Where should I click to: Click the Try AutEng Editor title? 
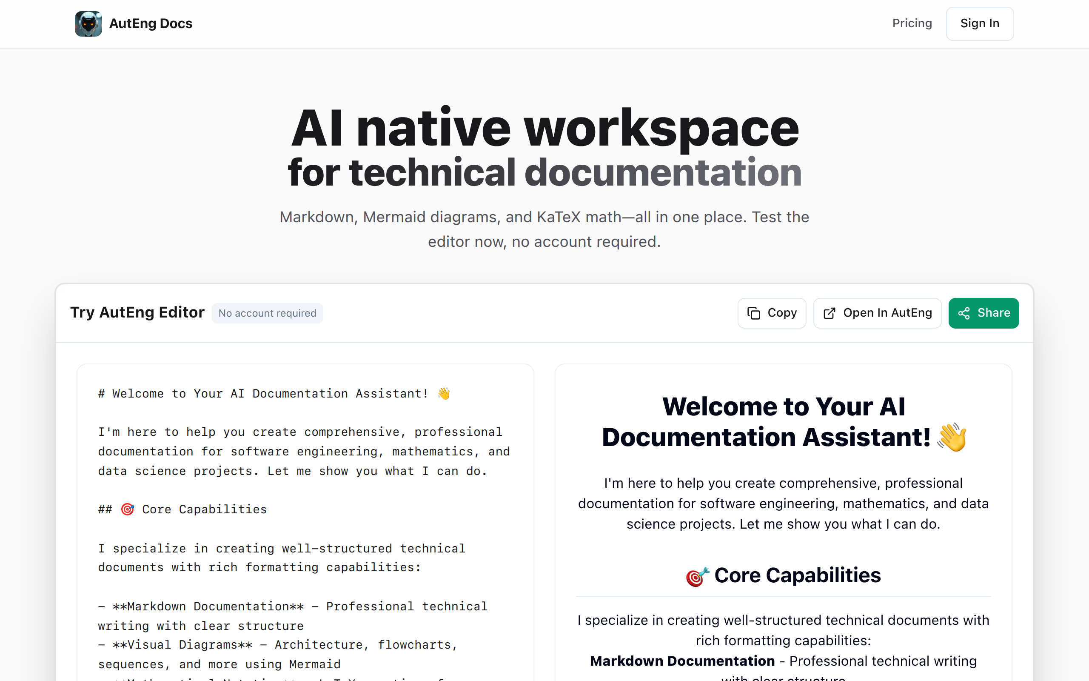click(x=137, y=312)
